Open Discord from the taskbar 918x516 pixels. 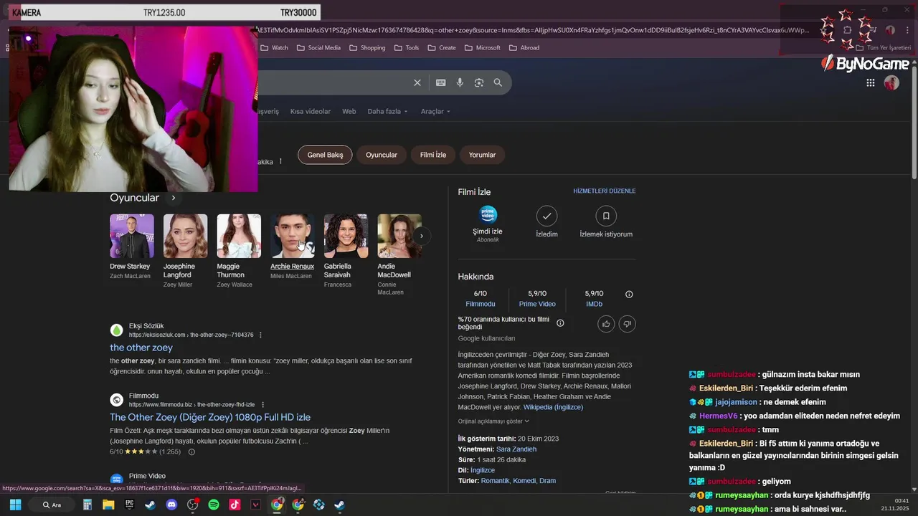point(171,505)
